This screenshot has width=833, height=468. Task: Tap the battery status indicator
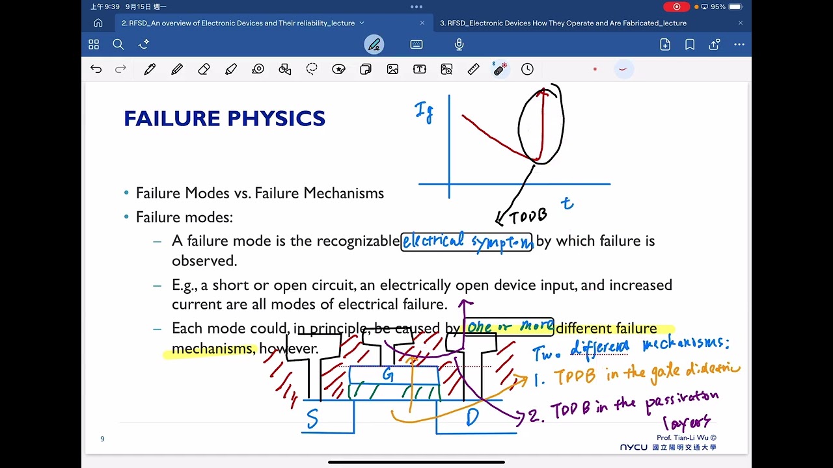[735, 6]
